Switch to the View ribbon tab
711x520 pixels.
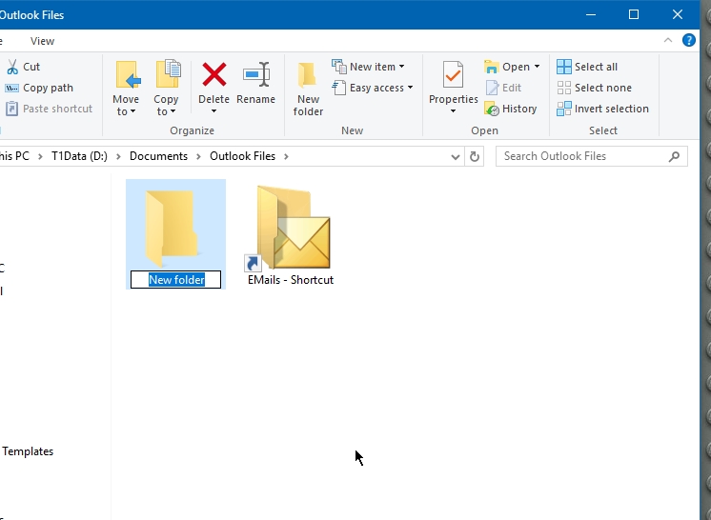(x=42, y=41)
